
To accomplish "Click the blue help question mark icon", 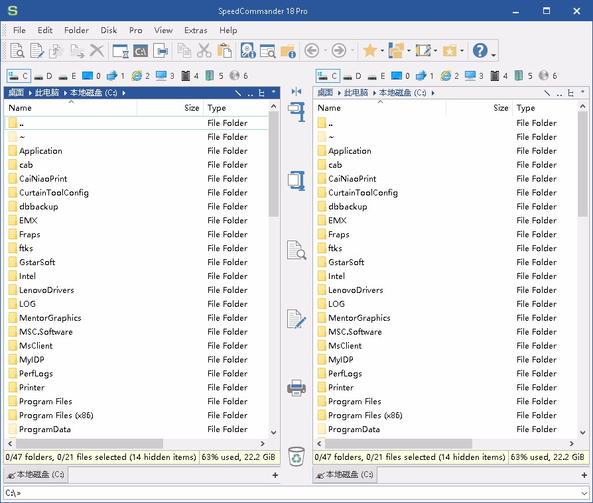I will [480, 50].
